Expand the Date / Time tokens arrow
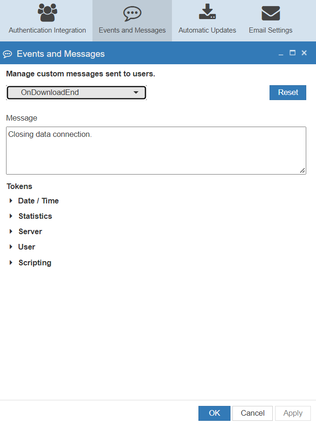Viewport: 316px width, 425px height. [x=11, y=201]
